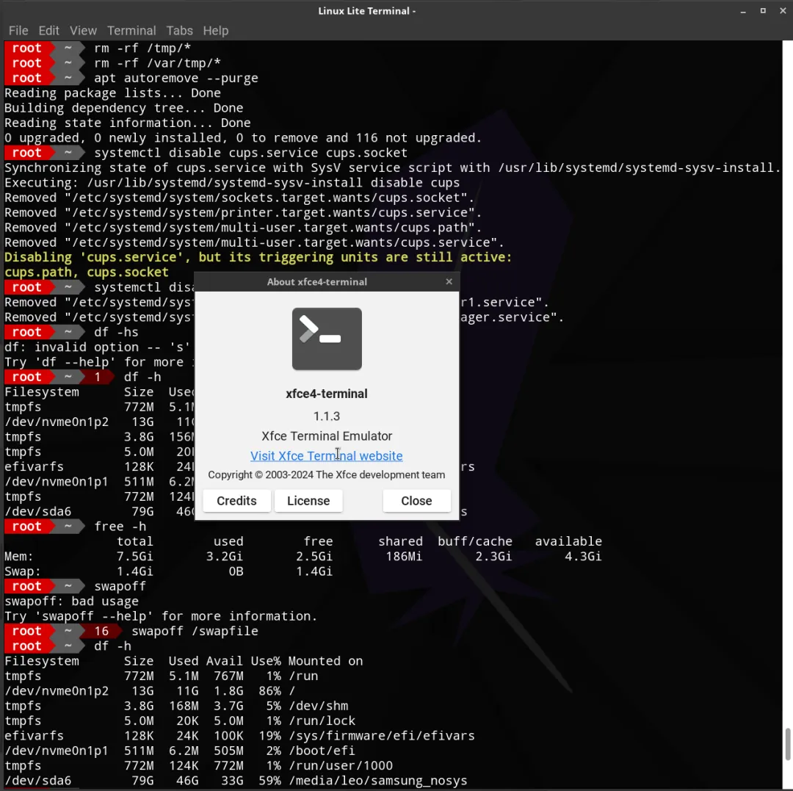This screenshot has width=793, height=791.
Task: Click version number '1.1.3' in dialog
Action: [x=327, y=416]
